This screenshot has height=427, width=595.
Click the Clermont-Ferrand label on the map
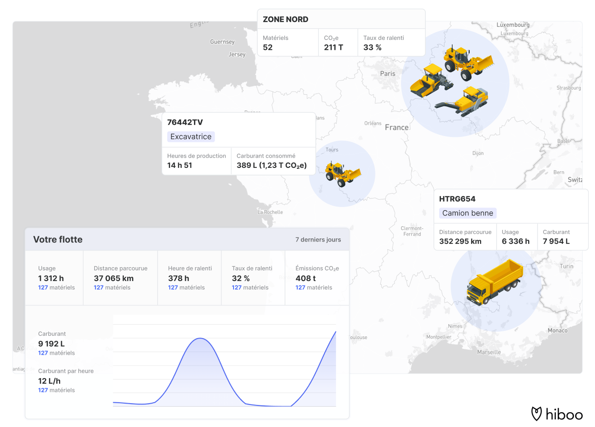pos(412,231)
